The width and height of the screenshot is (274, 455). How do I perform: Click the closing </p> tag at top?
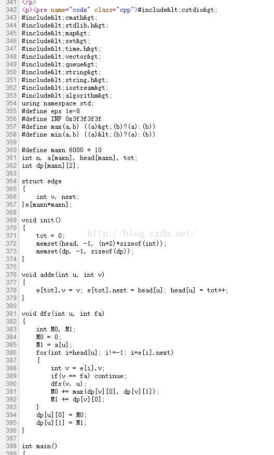coord(29,2)
